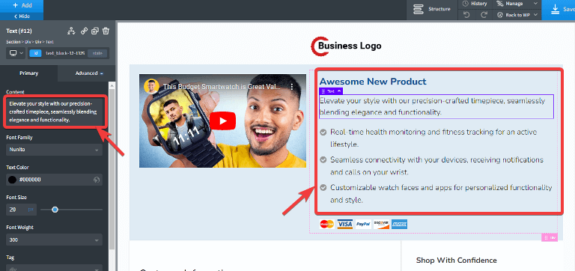This screenshot has width=575, height=271.
Task: Open the Font Family Nunito dropdown
Action: tap(54, 150)
